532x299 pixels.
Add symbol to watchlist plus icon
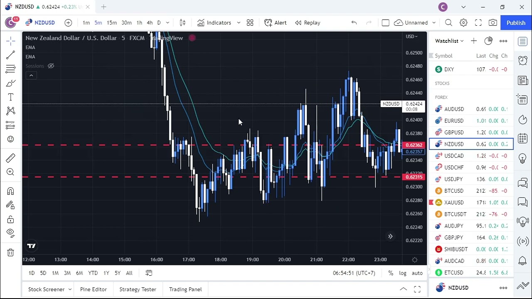pos(474,41)
